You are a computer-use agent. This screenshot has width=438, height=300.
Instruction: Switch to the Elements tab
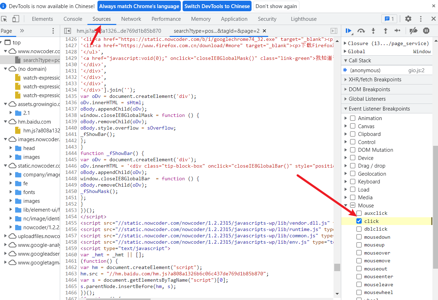42,19
